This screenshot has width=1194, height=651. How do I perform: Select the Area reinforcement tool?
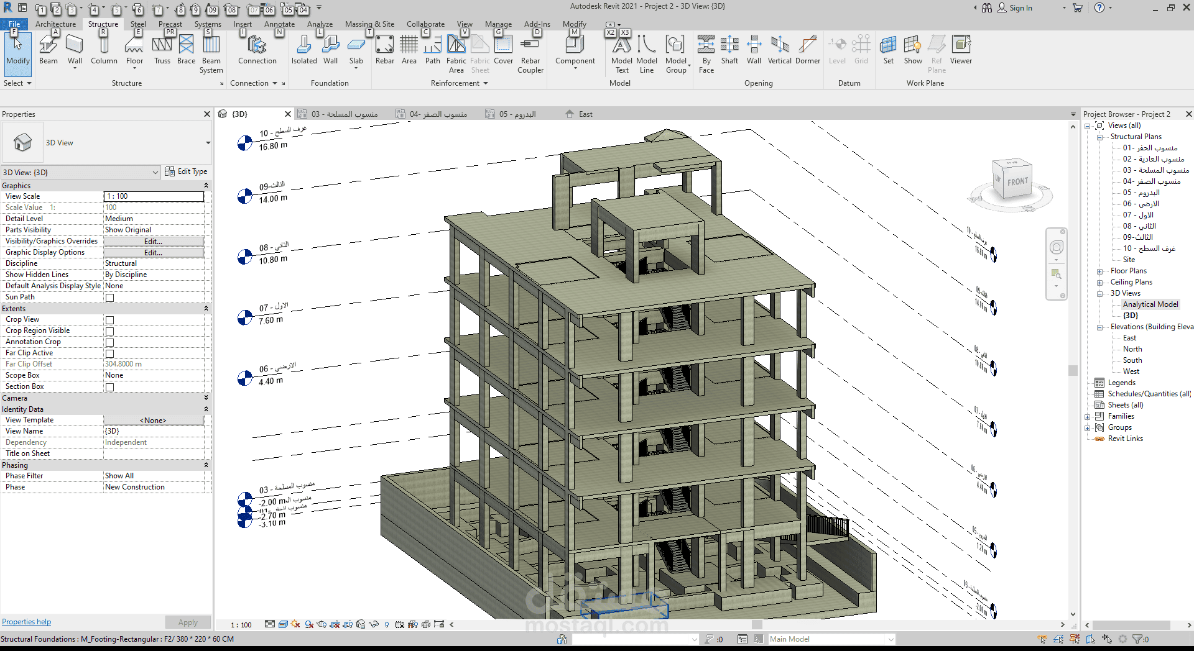[x=409, y=50]
